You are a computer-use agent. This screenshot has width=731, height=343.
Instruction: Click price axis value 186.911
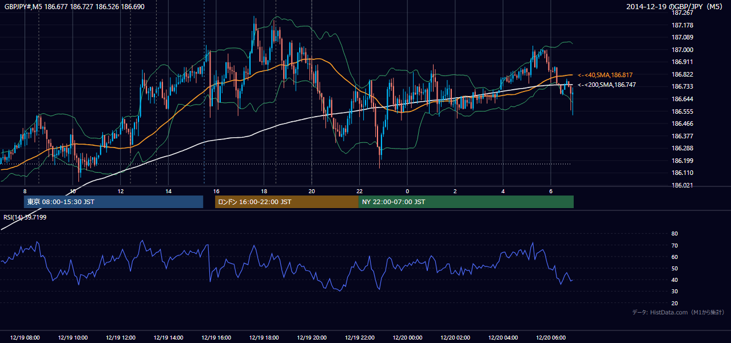click(682, 62)
